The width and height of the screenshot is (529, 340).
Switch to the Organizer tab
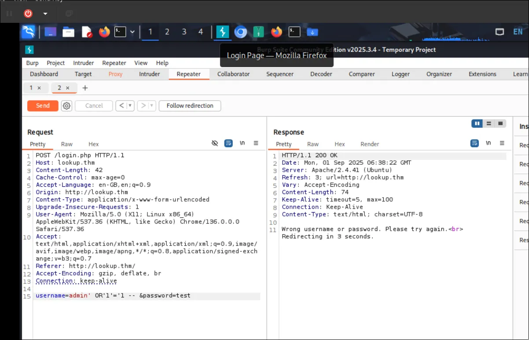click(439, 74)
